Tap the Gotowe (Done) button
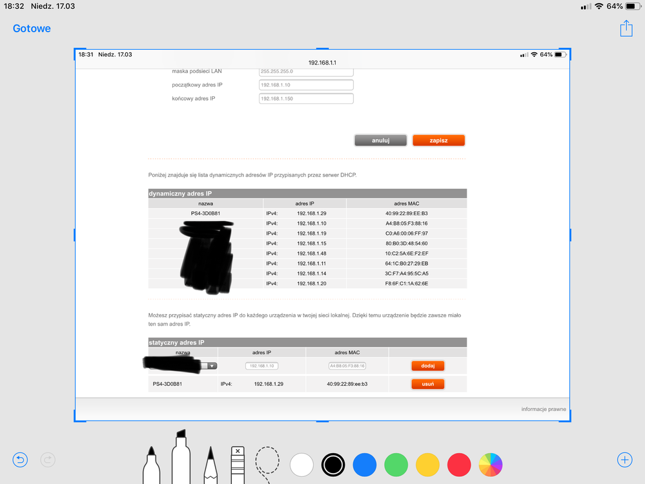Image resolution: width=645 pixels, height=484 pixels. click(32, 28)
